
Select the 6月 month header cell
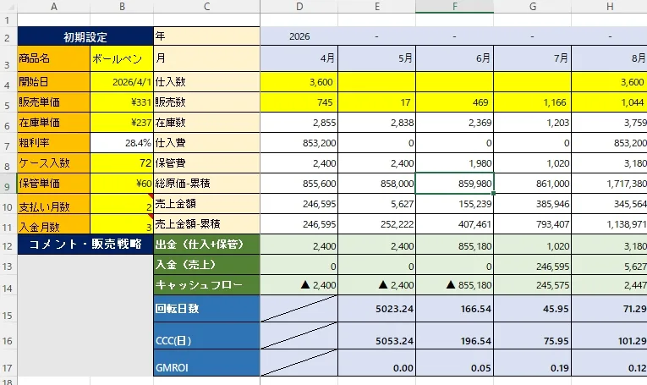coord(455,58)
